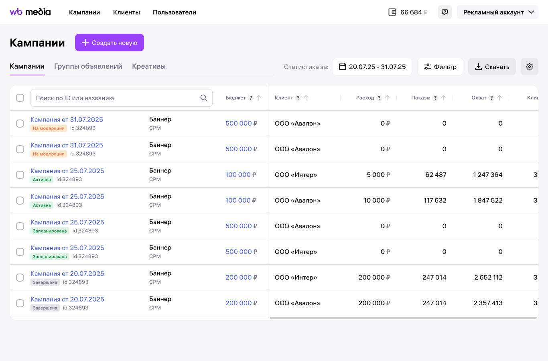Screen dimensions: 548x361
Task: Select the first Кампания от 31.07.2025 checkbox
Action: pos(20,124)
